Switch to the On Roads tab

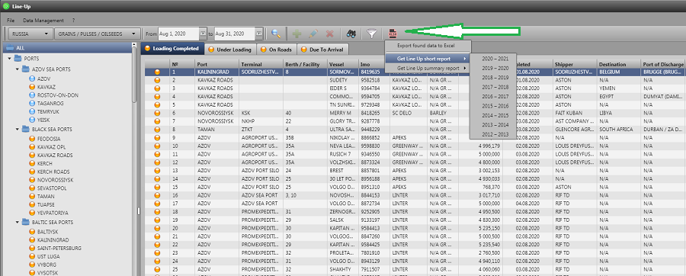(x=276, y=50)
